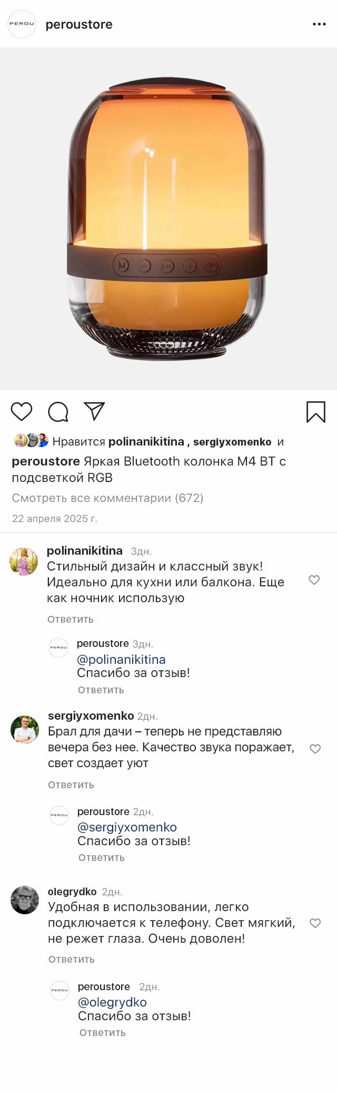Viewport: 337px width, 1093px height.
Task: Reply to polinanikitina's comment
Action: (71, 619)
